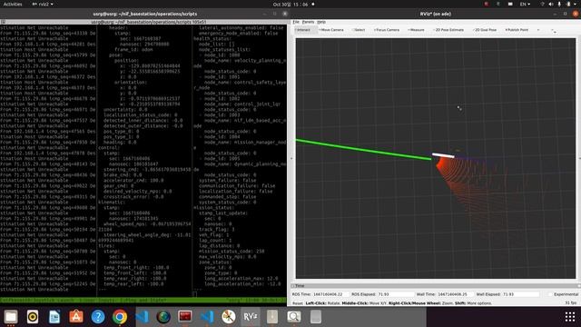
Task: Open the clock and calendar in top bar
Action: 290,4
